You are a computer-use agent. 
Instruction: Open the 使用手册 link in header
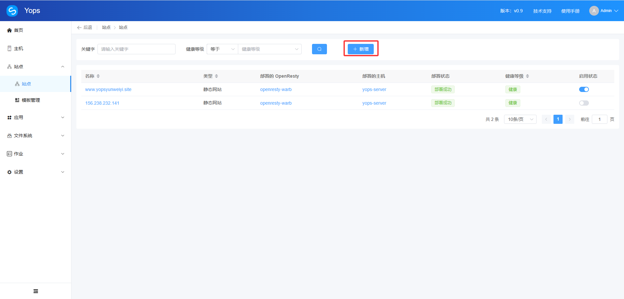(x=570, y=11)
